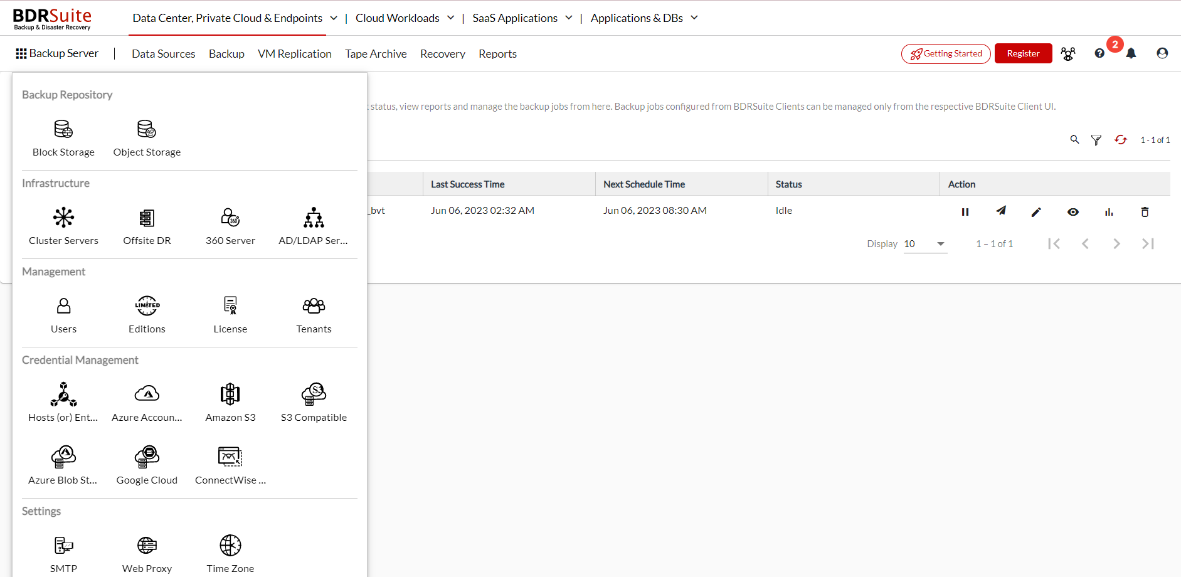The image size is (1181, 577).
Task: Open S3 Compatible credentials
Action: coord(314,404)
